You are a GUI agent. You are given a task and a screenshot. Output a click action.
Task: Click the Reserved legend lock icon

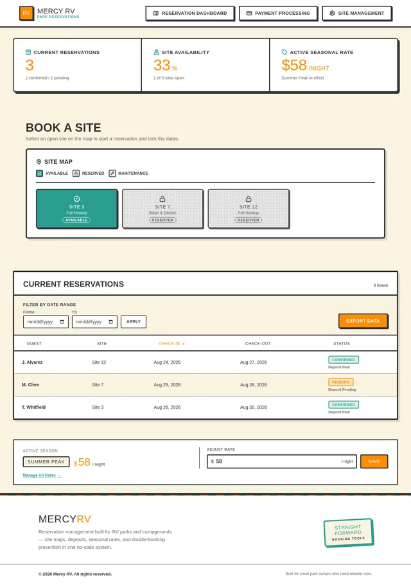point(76,174)
